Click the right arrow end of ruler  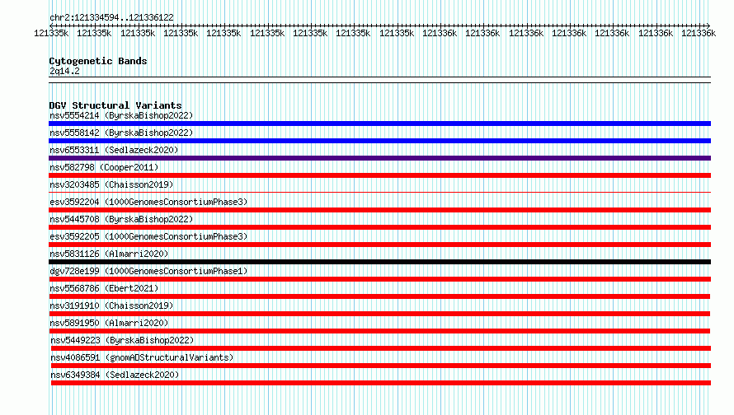point(708,26)
